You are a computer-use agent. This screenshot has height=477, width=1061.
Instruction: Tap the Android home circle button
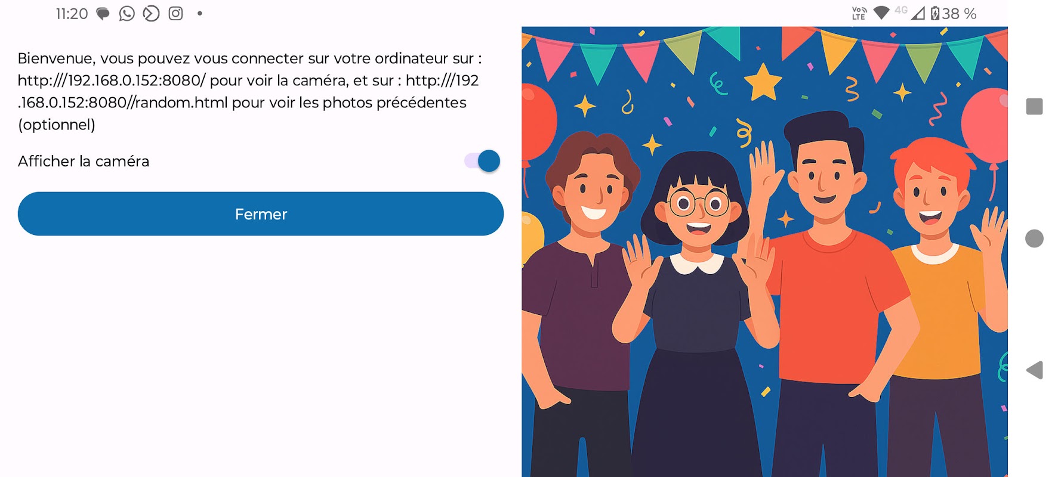1034,238
